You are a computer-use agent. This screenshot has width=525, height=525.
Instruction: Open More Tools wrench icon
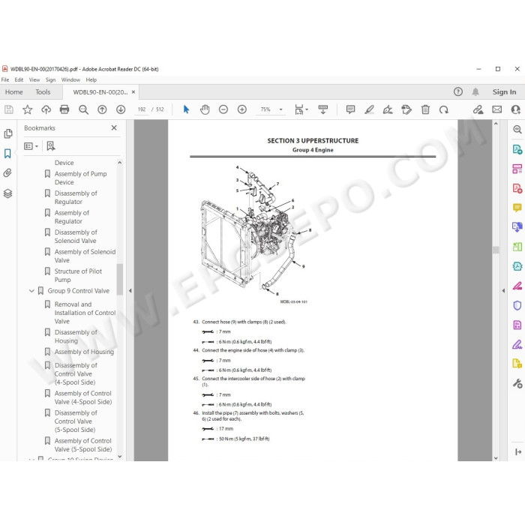coord(517,383)
